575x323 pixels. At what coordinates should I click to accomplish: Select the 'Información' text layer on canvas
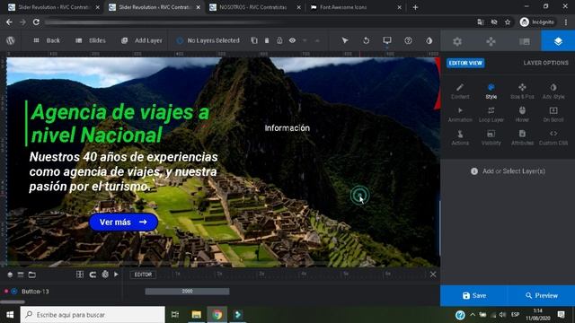pos(287,127)
